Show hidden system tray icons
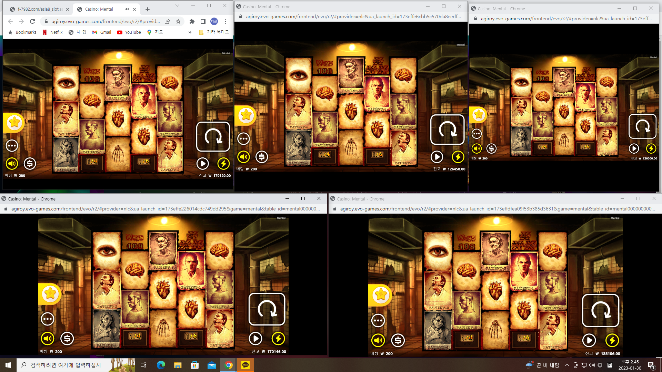 coord(567,365)
